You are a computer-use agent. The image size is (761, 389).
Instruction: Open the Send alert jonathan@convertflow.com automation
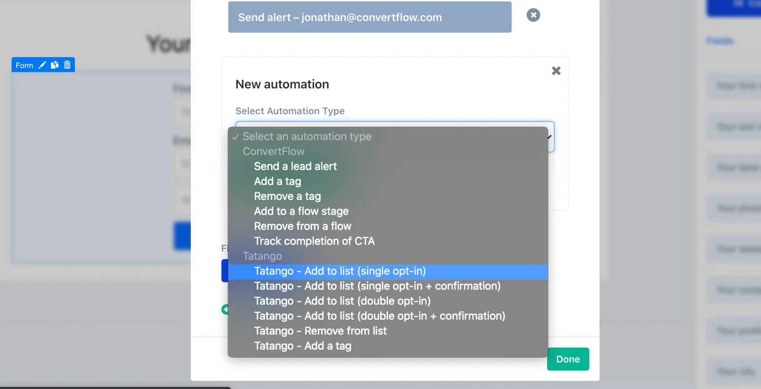pyautogui.click(x=370, y=17)
